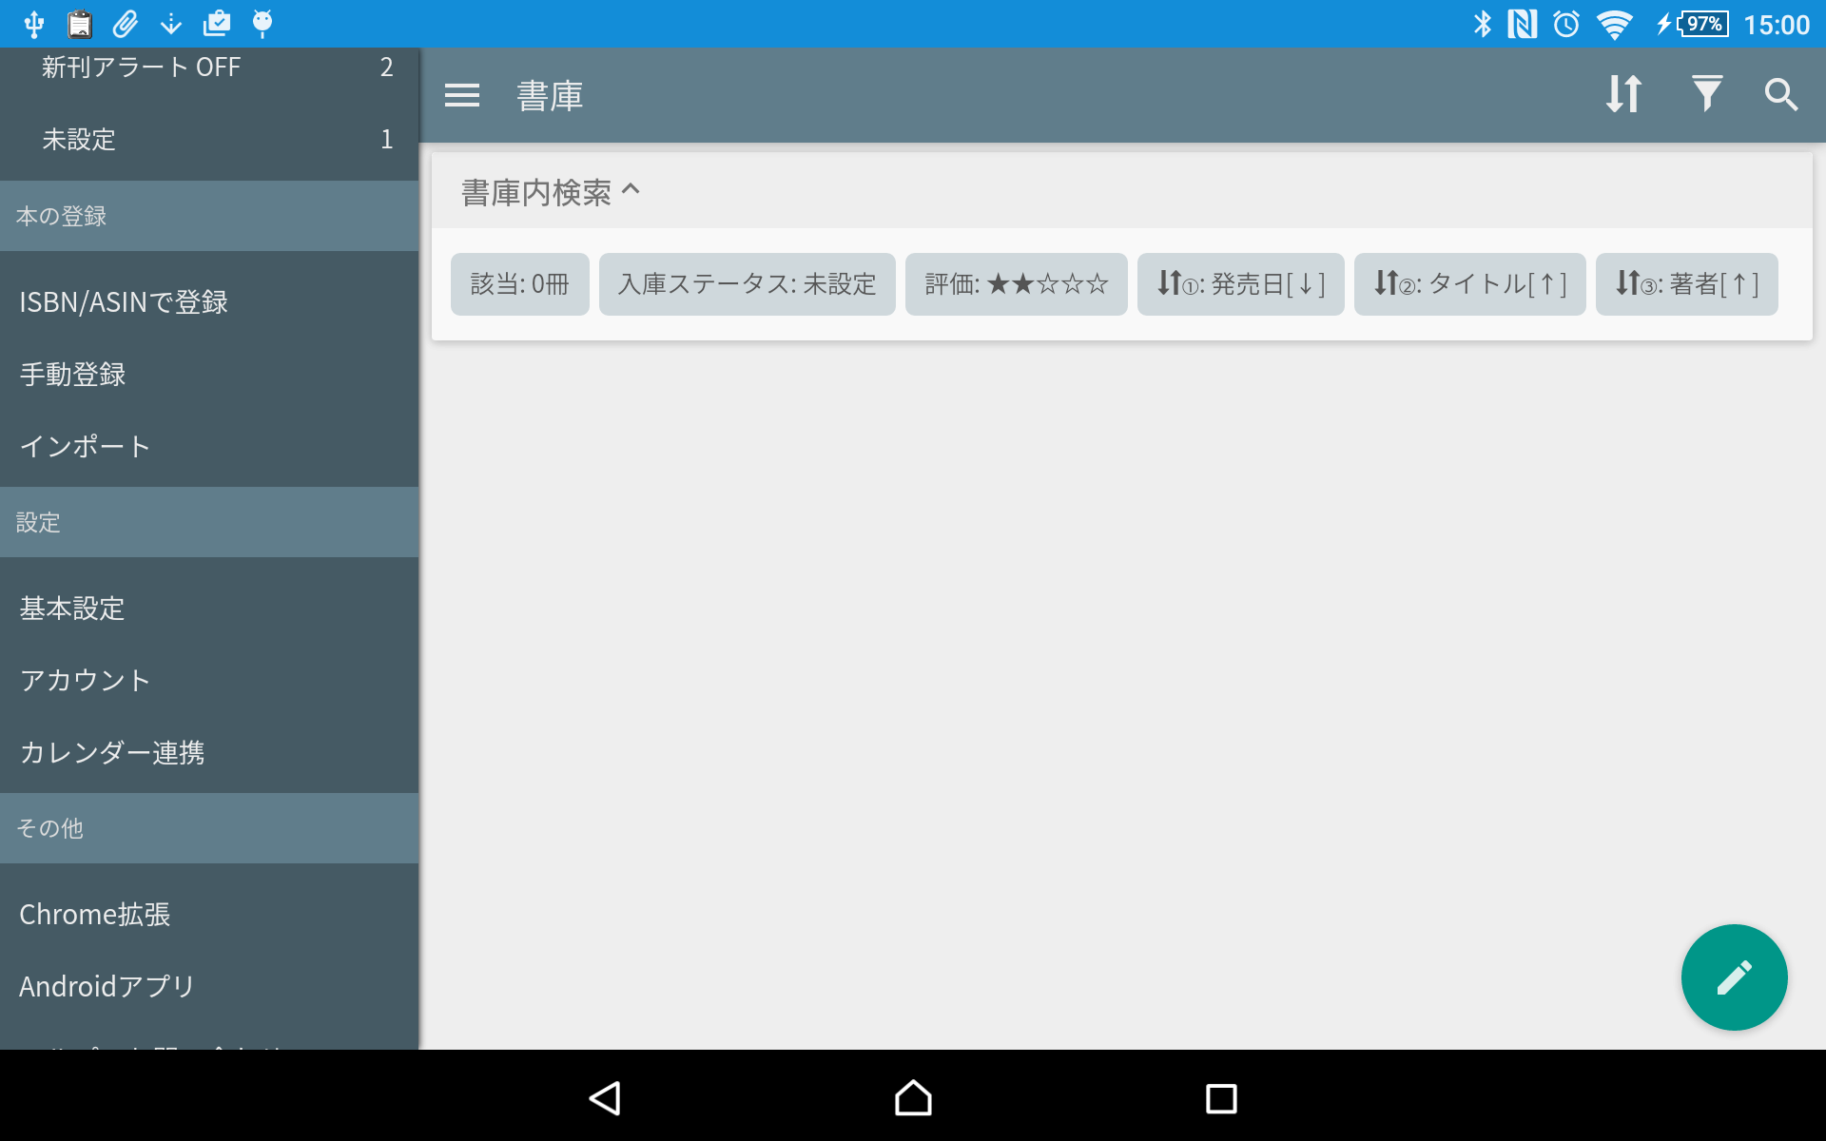Image resolution: width=1826 pixels, height=1141 pixels.
Task: Click the search magnifier icon
Action: pos(1780,94)
